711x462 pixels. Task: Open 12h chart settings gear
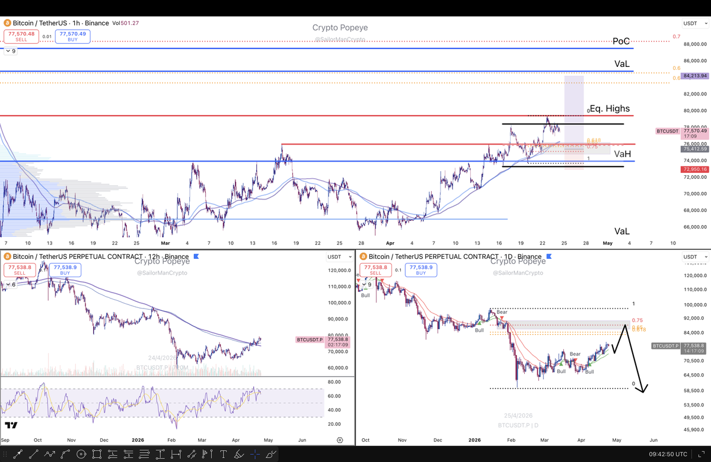340,440
